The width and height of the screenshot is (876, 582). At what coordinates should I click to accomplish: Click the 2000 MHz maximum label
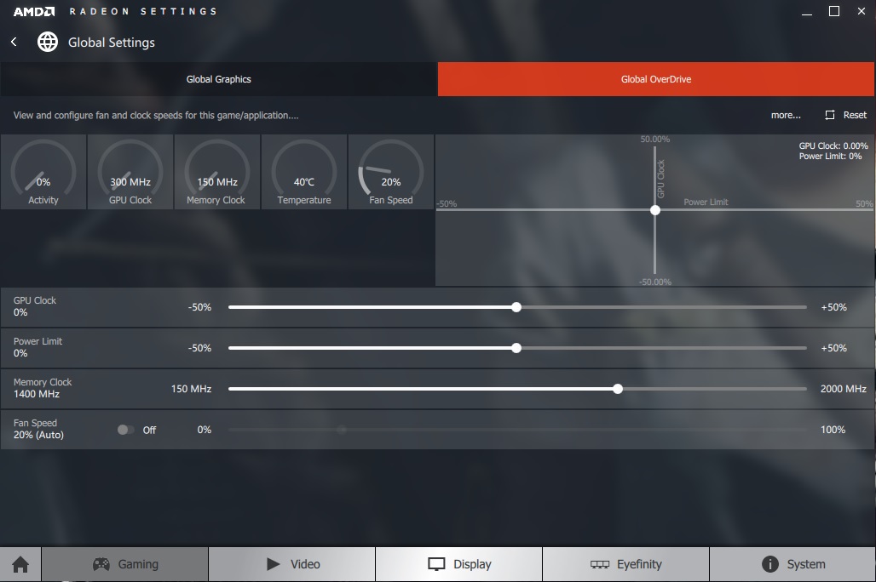point(843,389)
